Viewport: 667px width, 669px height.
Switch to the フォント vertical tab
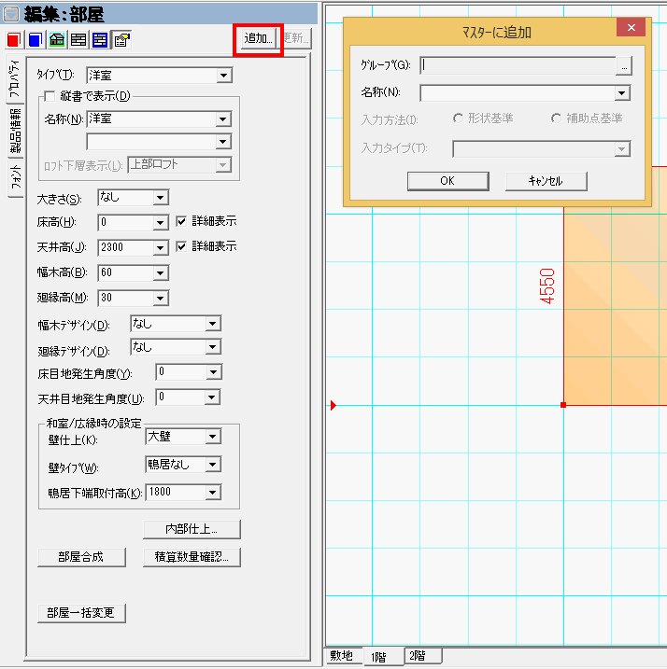[x=15, y=177]
